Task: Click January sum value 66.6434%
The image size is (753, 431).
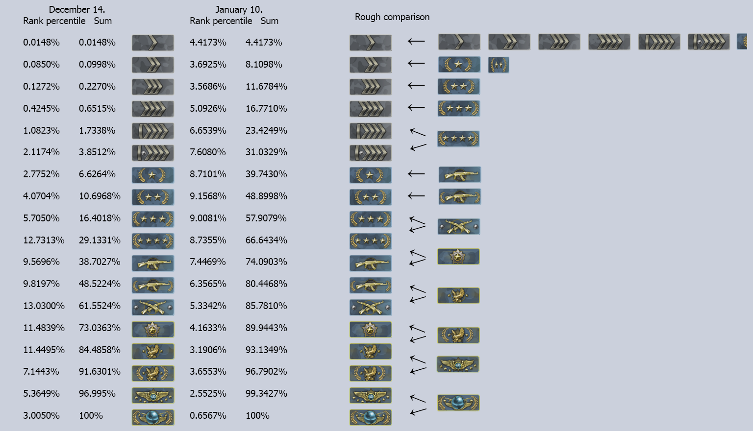Action: click(x=267, y=240)
